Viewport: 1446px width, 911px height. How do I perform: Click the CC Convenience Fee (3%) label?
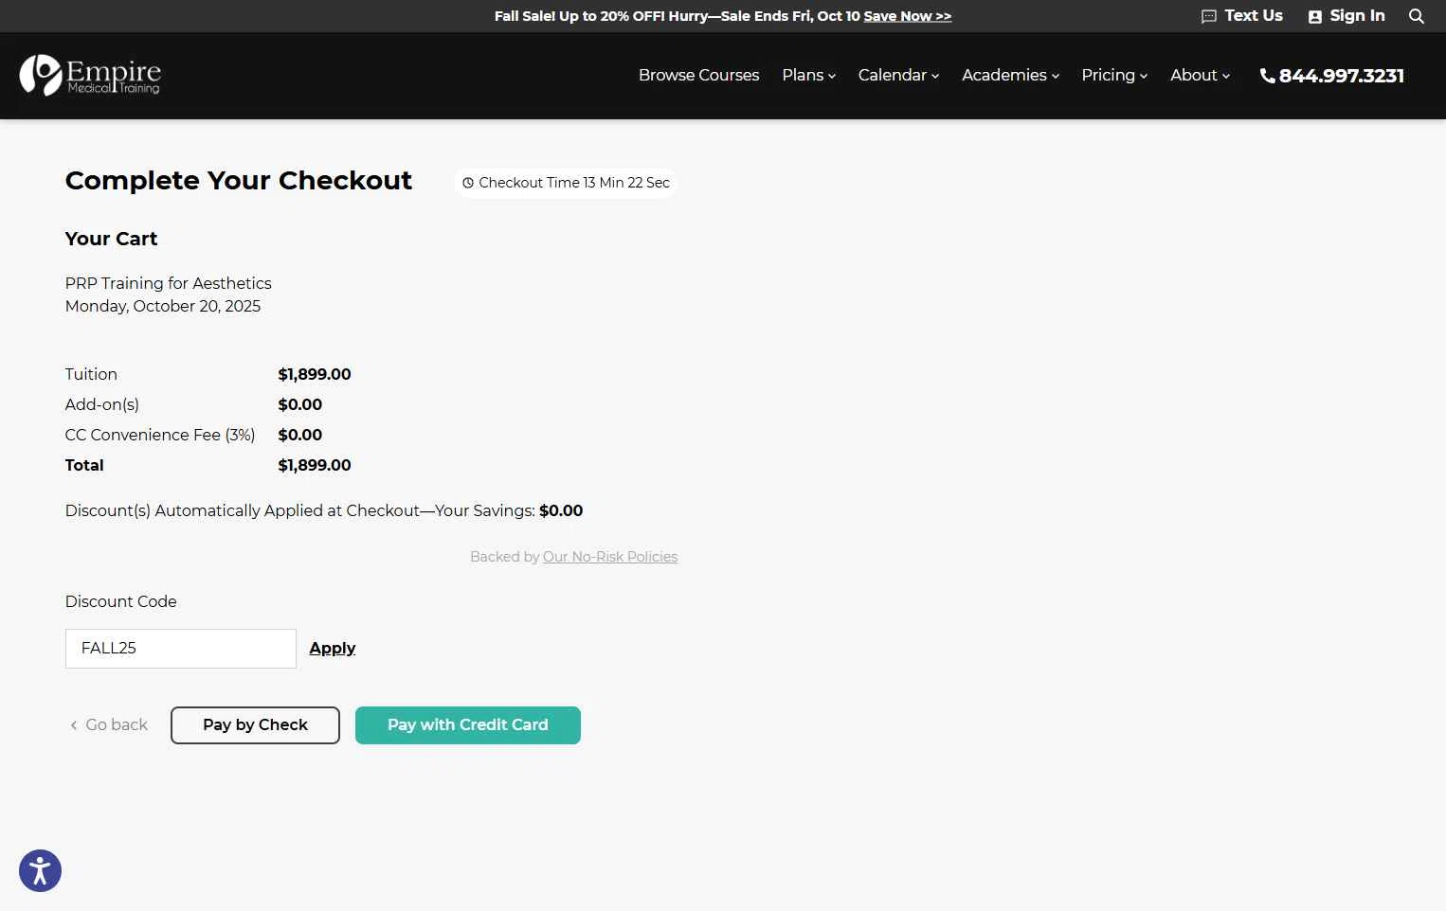160,435
